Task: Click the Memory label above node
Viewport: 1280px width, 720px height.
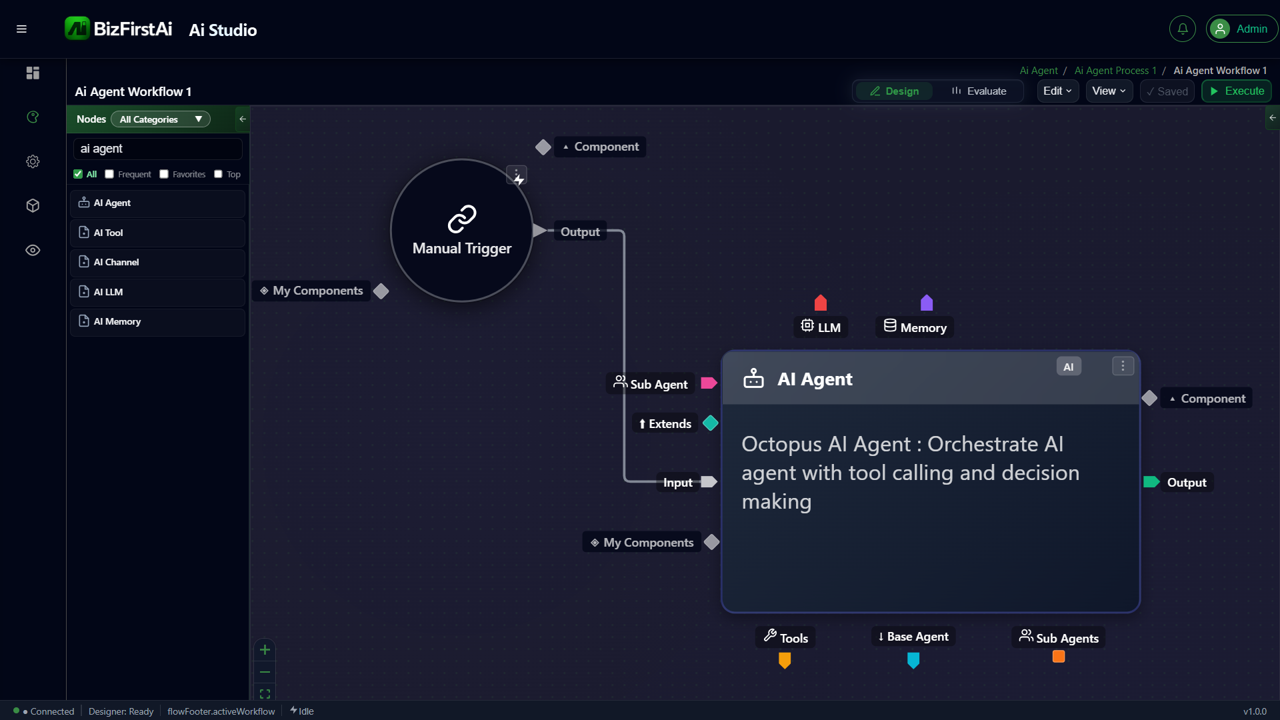Action: point(915,327)
